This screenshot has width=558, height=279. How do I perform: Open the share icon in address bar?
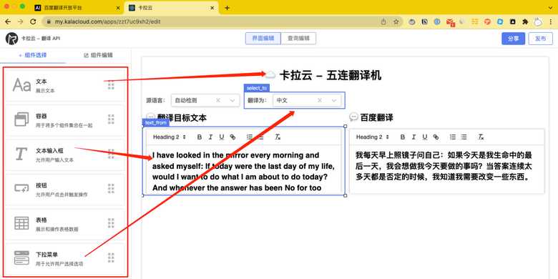(383, 21)
